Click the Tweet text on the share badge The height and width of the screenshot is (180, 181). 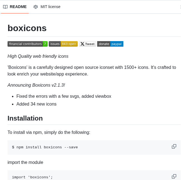(90, 44)
